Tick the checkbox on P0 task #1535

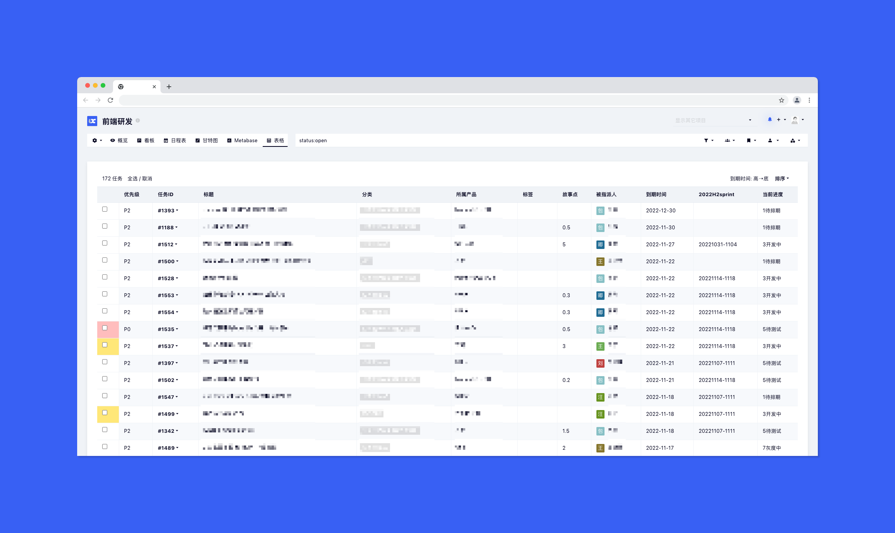tap(105, 328)
